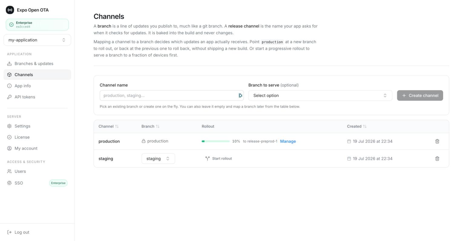Click calendar icon in staging row
The image size is (468, 241).
pyautogui.click(x=349, y=159)
